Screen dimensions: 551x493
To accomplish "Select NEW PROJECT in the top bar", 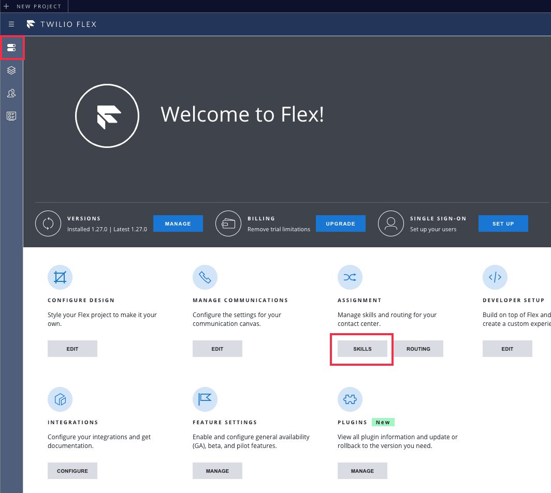I will pyautogui.click(x=34, y=6).
